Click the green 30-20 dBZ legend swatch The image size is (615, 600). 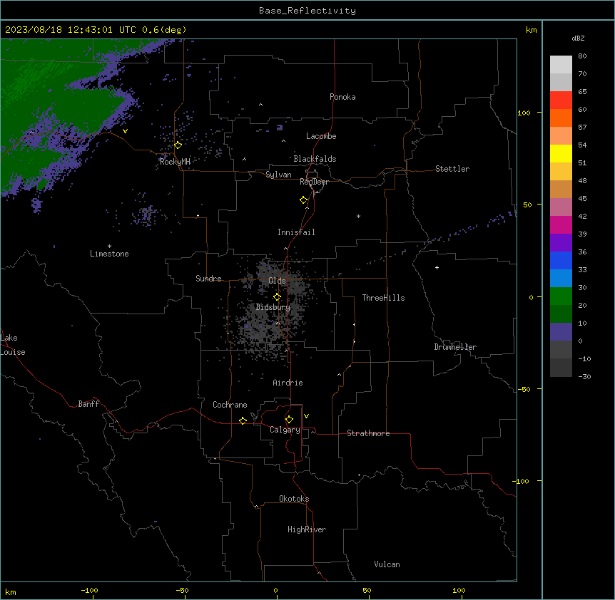pyautogui.click(x=561, y=296)
